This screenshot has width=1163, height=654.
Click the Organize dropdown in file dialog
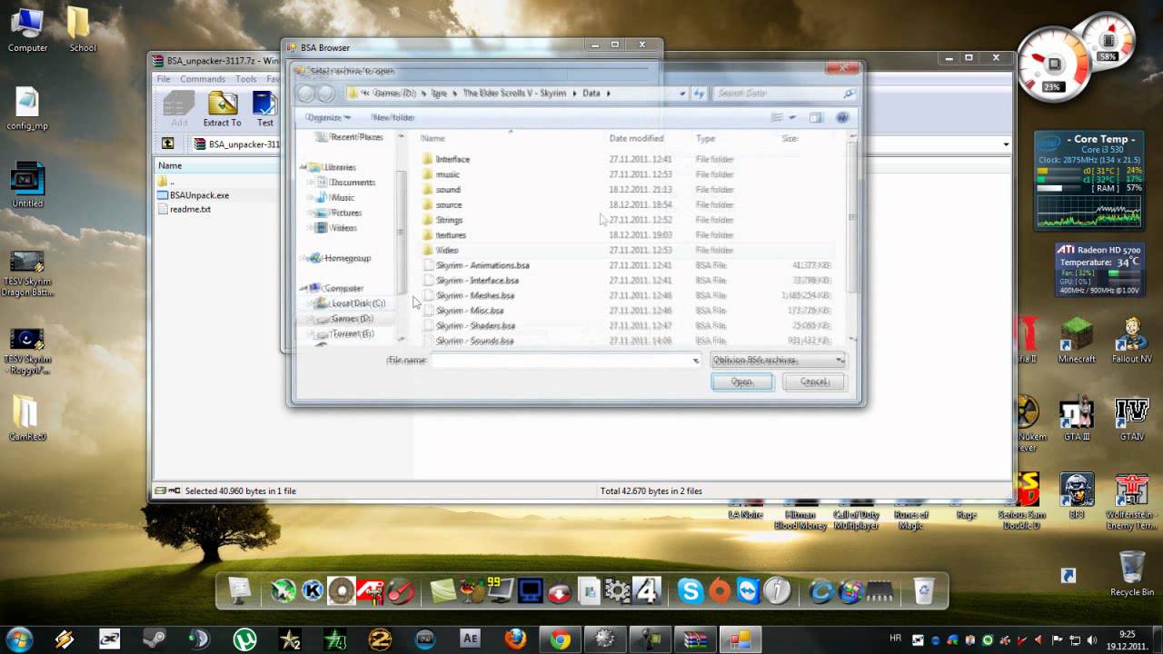click(x=328, y=117)
